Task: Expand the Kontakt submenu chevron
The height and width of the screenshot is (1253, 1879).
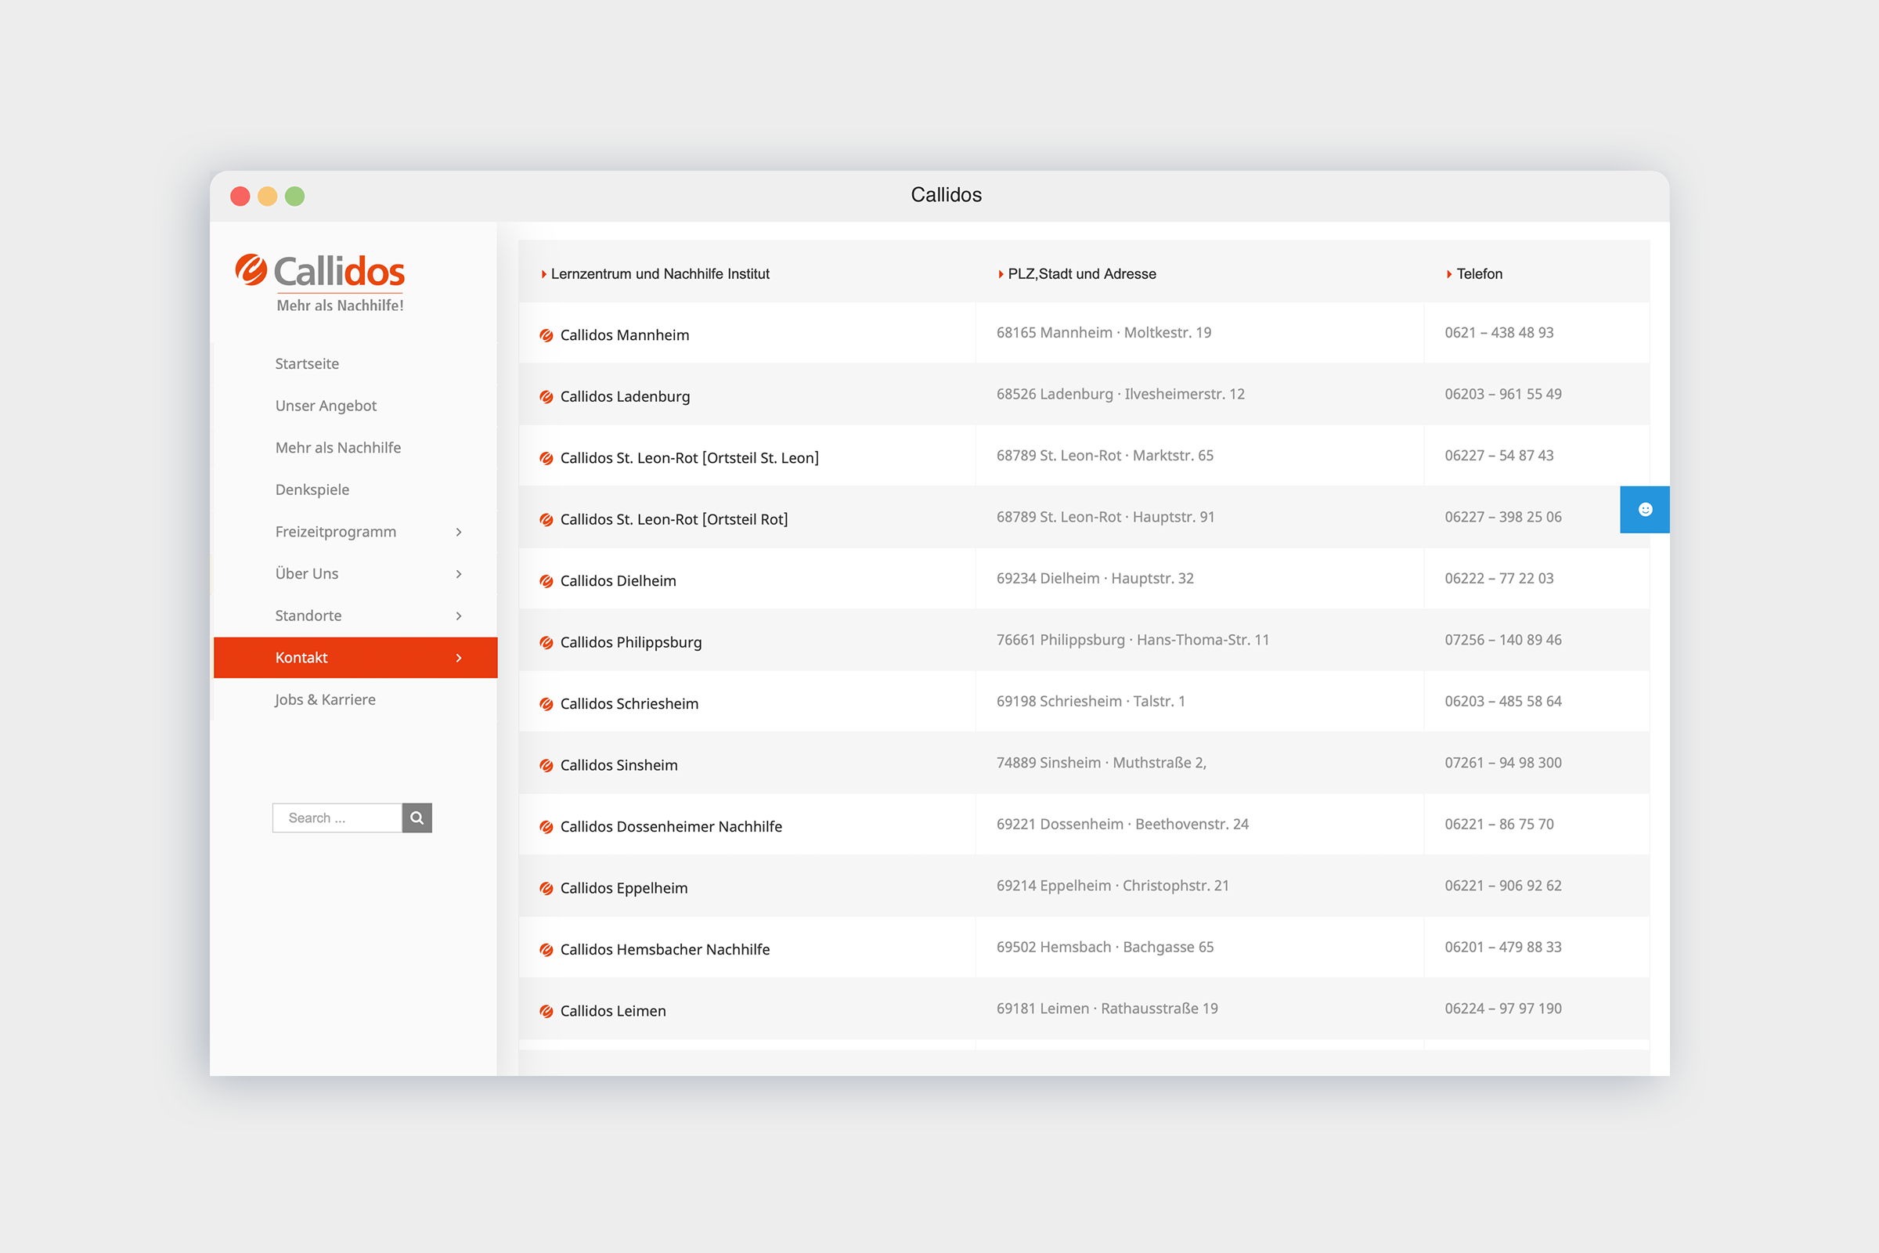Action: click(459, 658)
